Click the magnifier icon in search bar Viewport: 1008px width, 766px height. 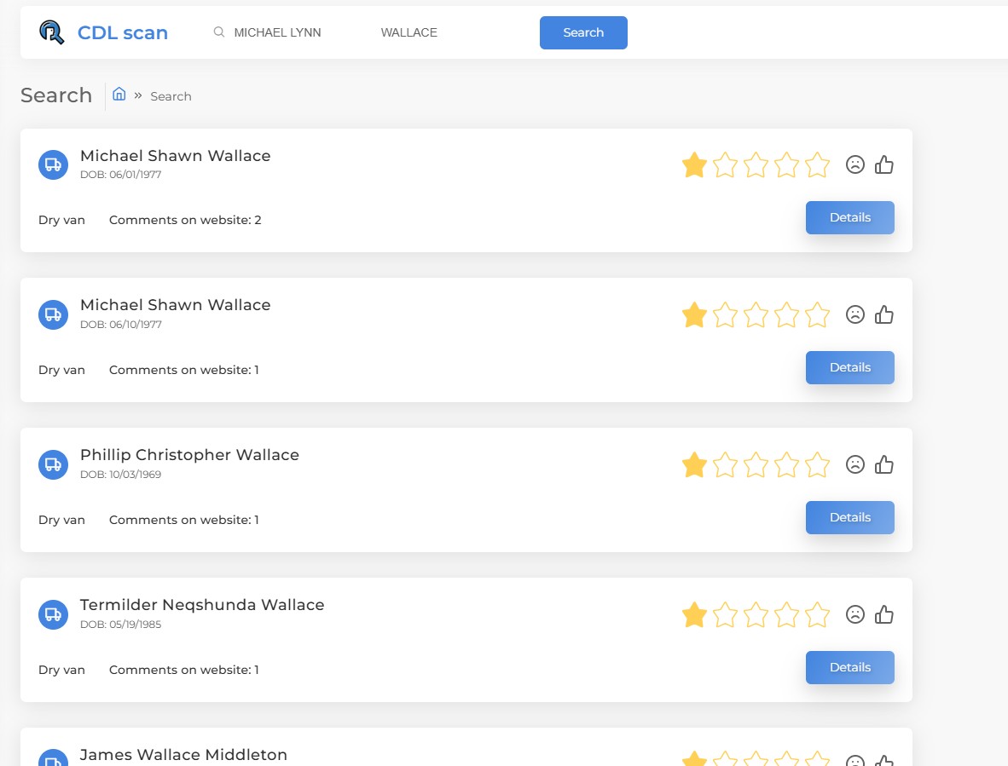tap(219, 32)
